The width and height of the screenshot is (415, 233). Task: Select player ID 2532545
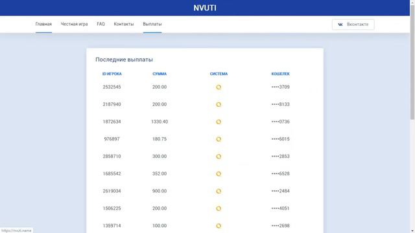[x=112, y=87]
